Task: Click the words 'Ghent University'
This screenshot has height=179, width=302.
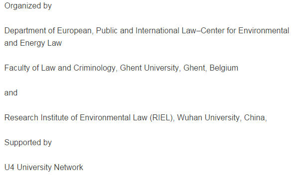Action: point(150,68)
